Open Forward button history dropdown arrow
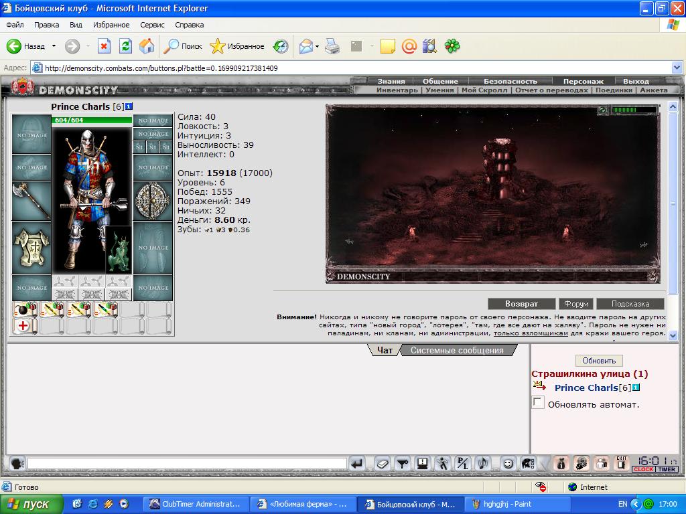This screenshot has width=686, height=514. click(88, 46)
